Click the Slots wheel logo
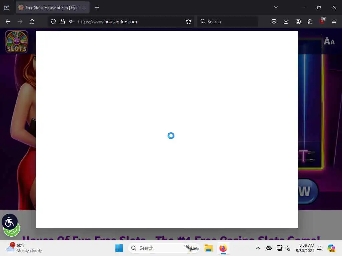 tap(17, 42)
